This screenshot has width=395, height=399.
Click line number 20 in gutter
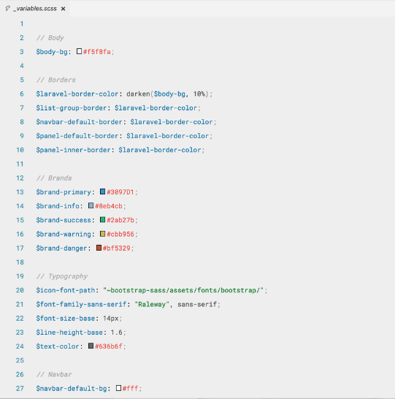point(20,290)
